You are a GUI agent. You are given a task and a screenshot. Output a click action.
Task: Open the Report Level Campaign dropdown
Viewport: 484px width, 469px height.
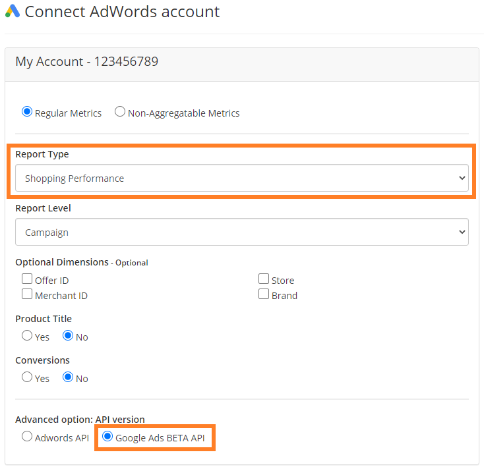(242, 232)
